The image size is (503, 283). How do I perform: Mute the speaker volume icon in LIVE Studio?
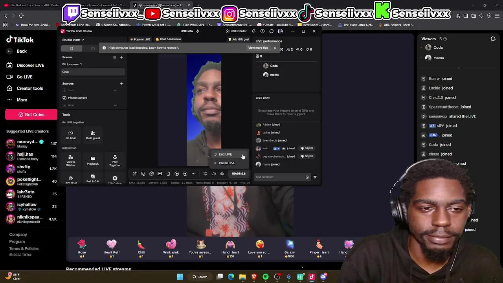click(x=214, y=174)
